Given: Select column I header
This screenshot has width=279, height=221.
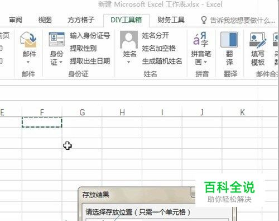Looking at the screenshot, I should (162, 112).
